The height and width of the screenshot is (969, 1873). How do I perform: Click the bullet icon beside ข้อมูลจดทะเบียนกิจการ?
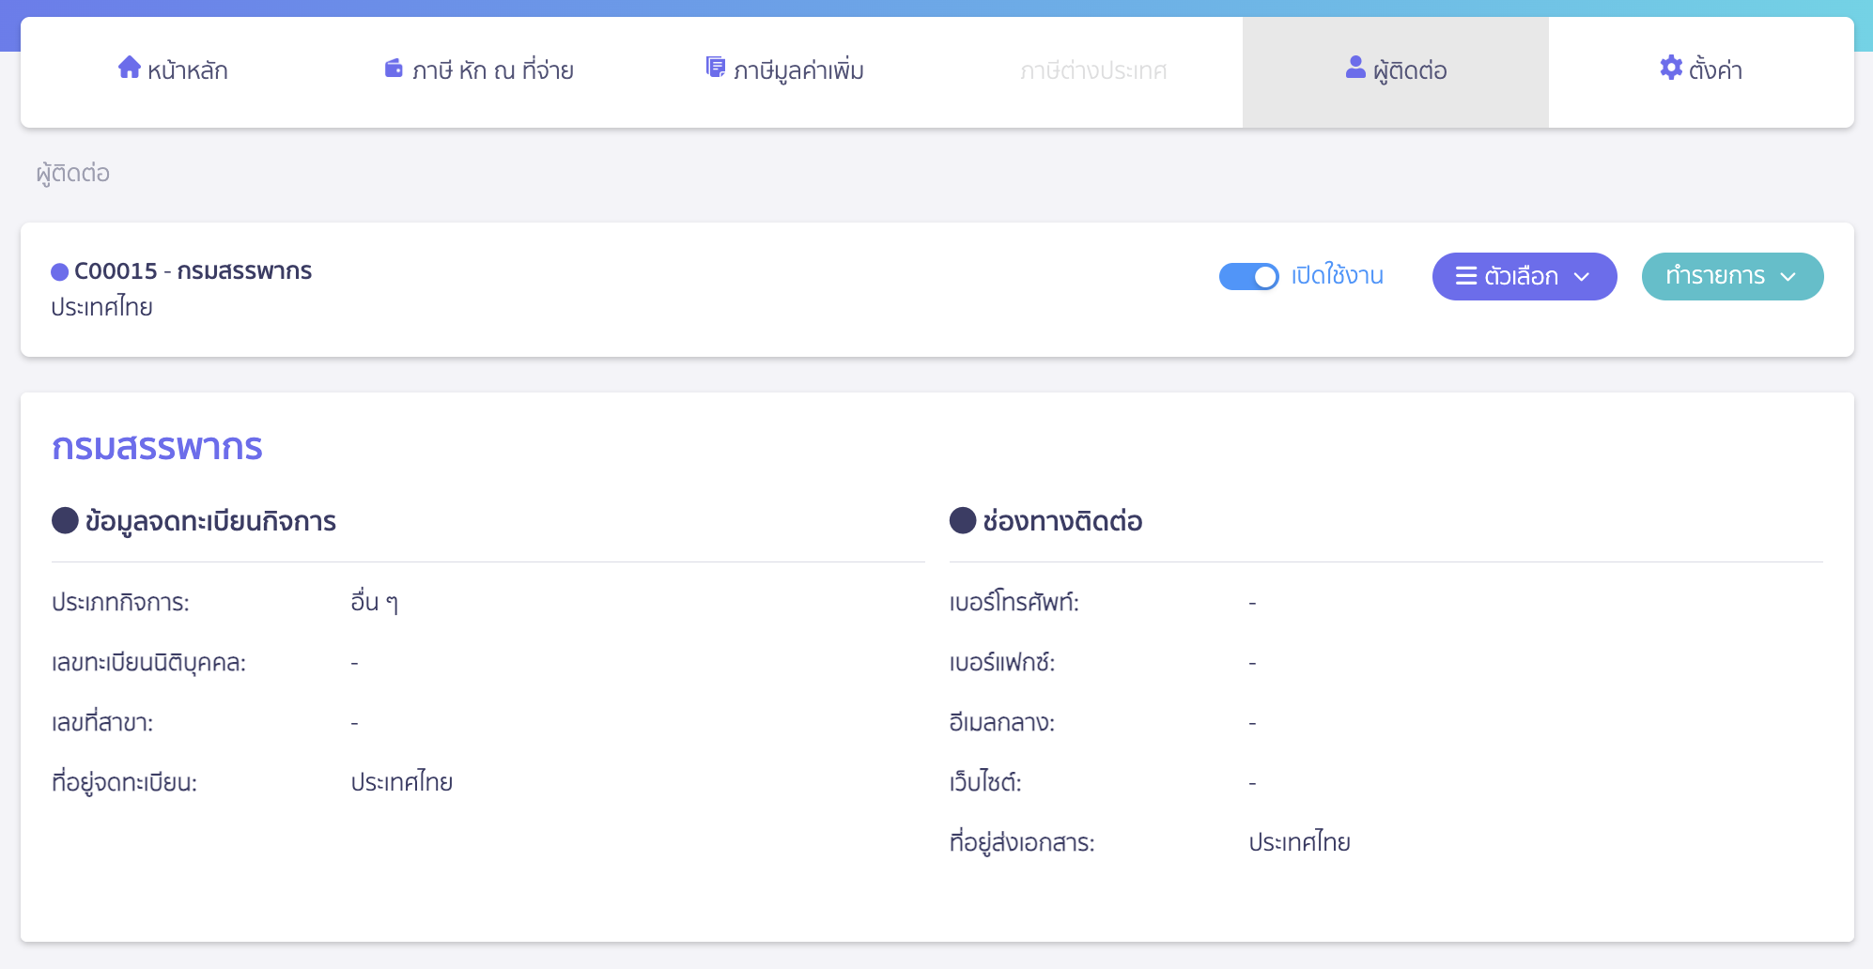pos(65,520)
